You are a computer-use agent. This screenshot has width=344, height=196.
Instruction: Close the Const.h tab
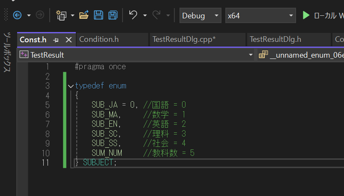pyautogui.click(x=68, y=40)
